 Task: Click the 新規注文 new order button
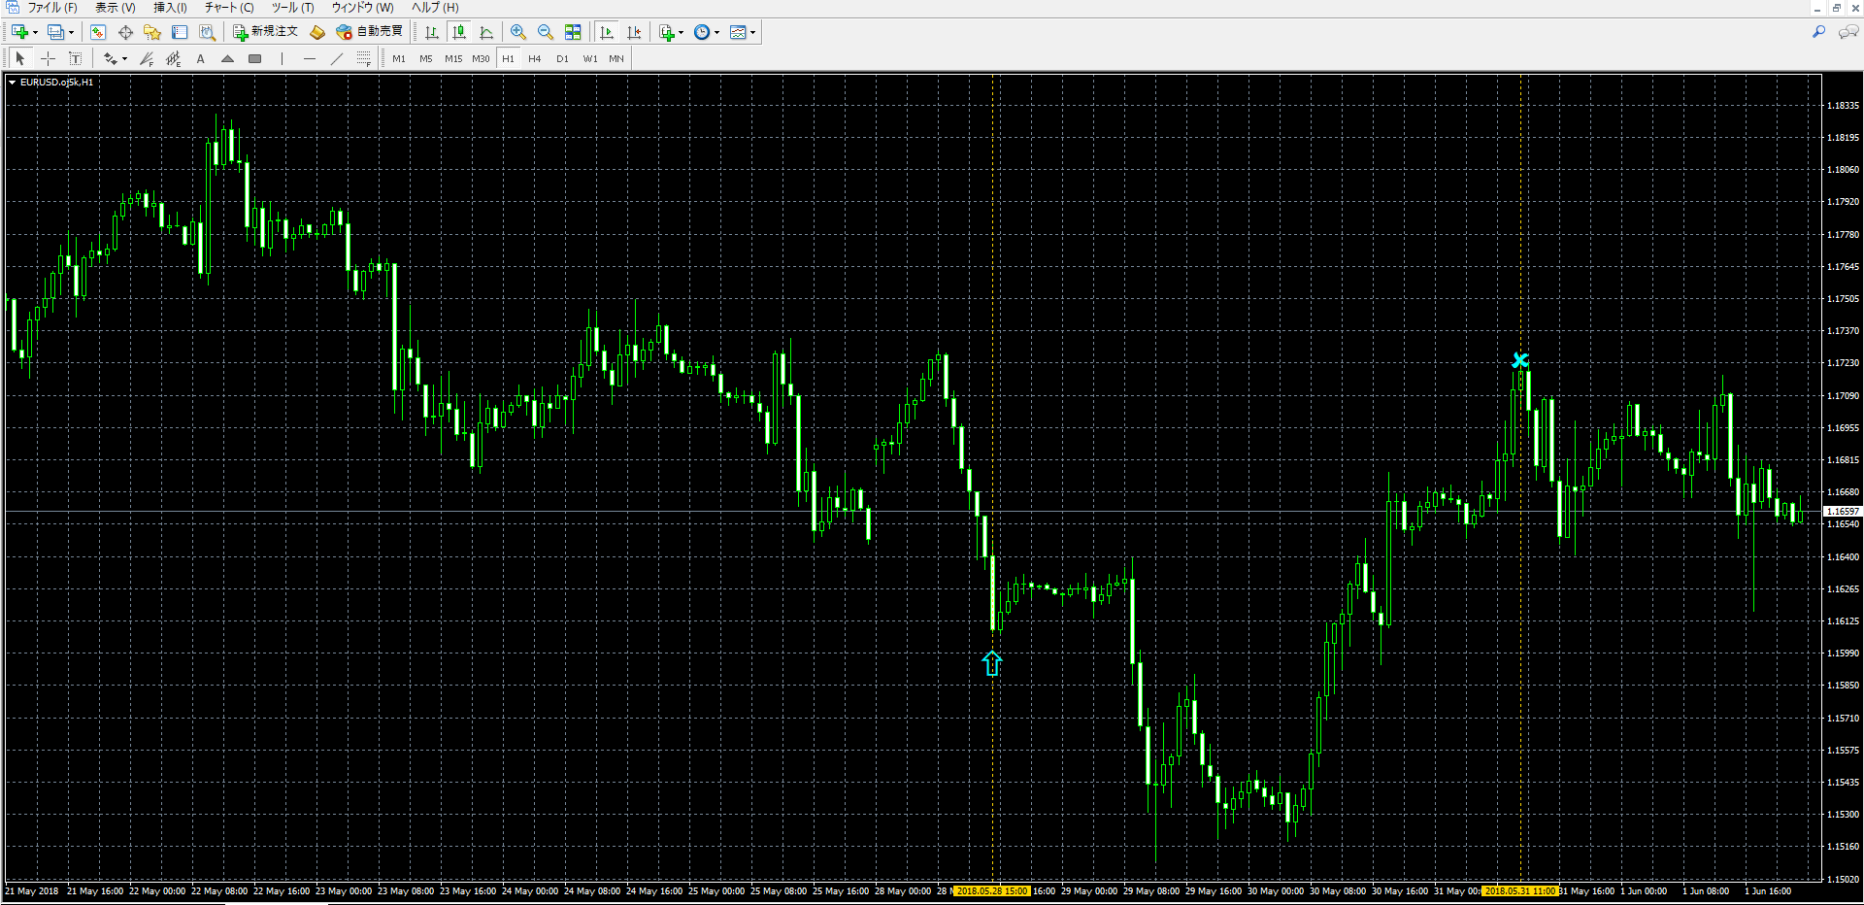point(266,32)
